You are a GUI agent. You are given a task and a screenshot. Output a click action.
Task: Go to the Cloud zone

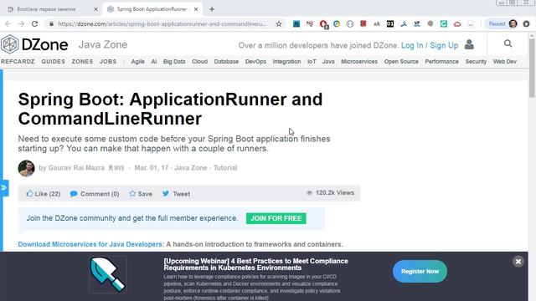[199, 61]
